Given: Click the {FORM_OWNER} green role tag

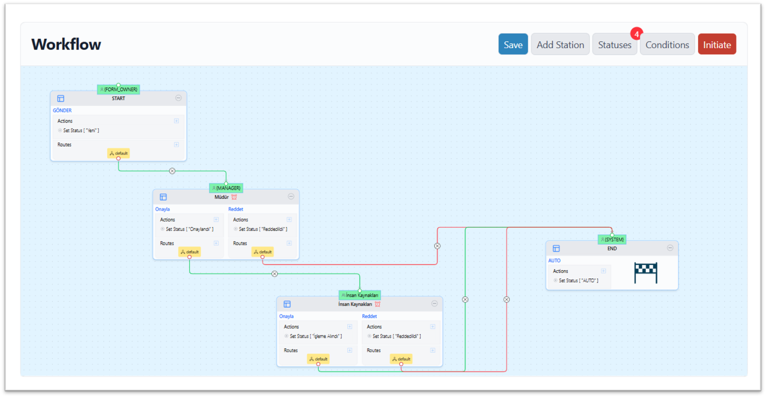Looking at the screenshot, I should [119, 89].
